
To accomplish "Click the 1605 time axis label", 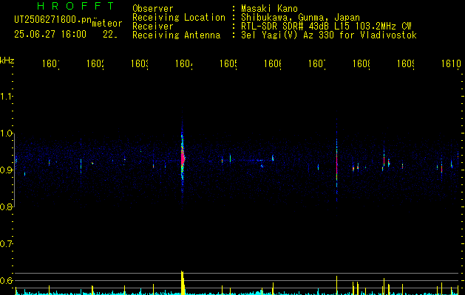I will [x=228, y=63].
